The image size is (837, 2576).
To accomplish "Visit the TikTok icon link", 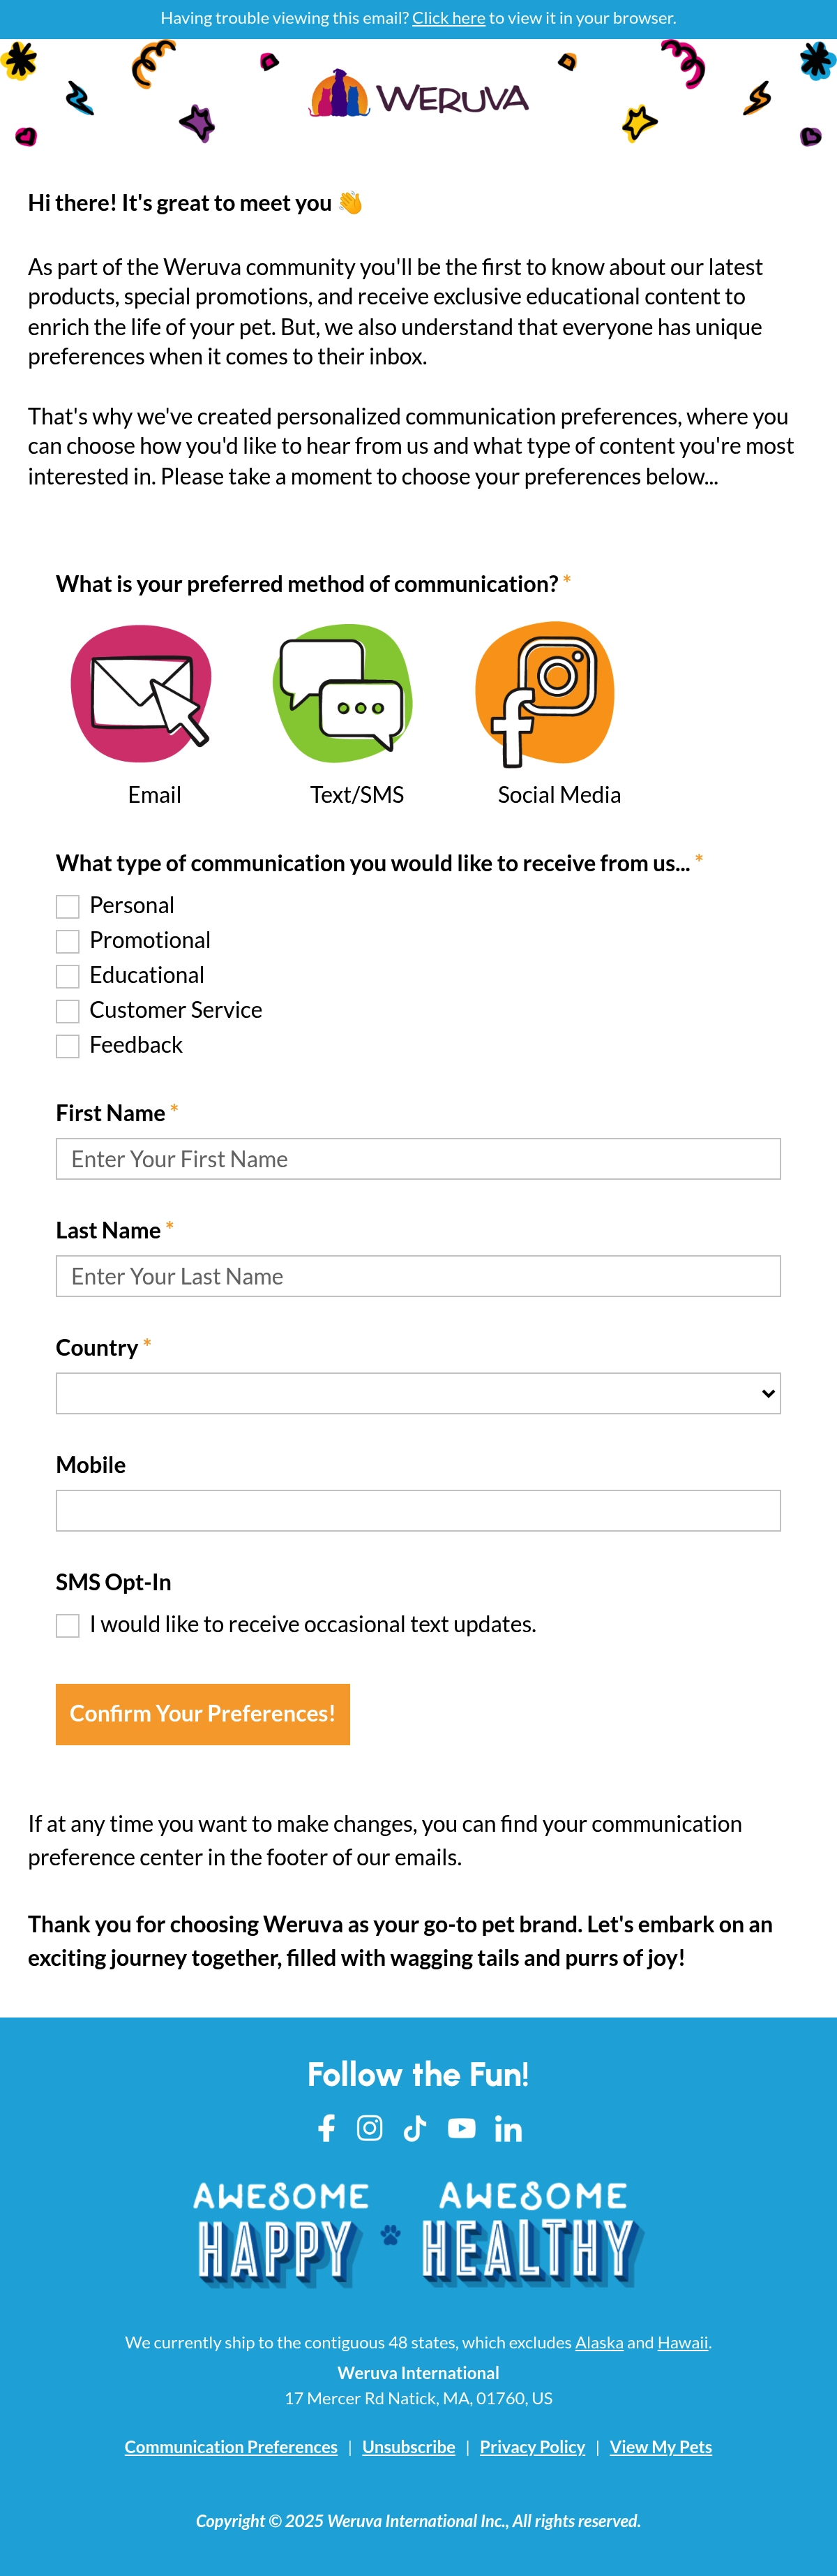I will click(414, 2128).
